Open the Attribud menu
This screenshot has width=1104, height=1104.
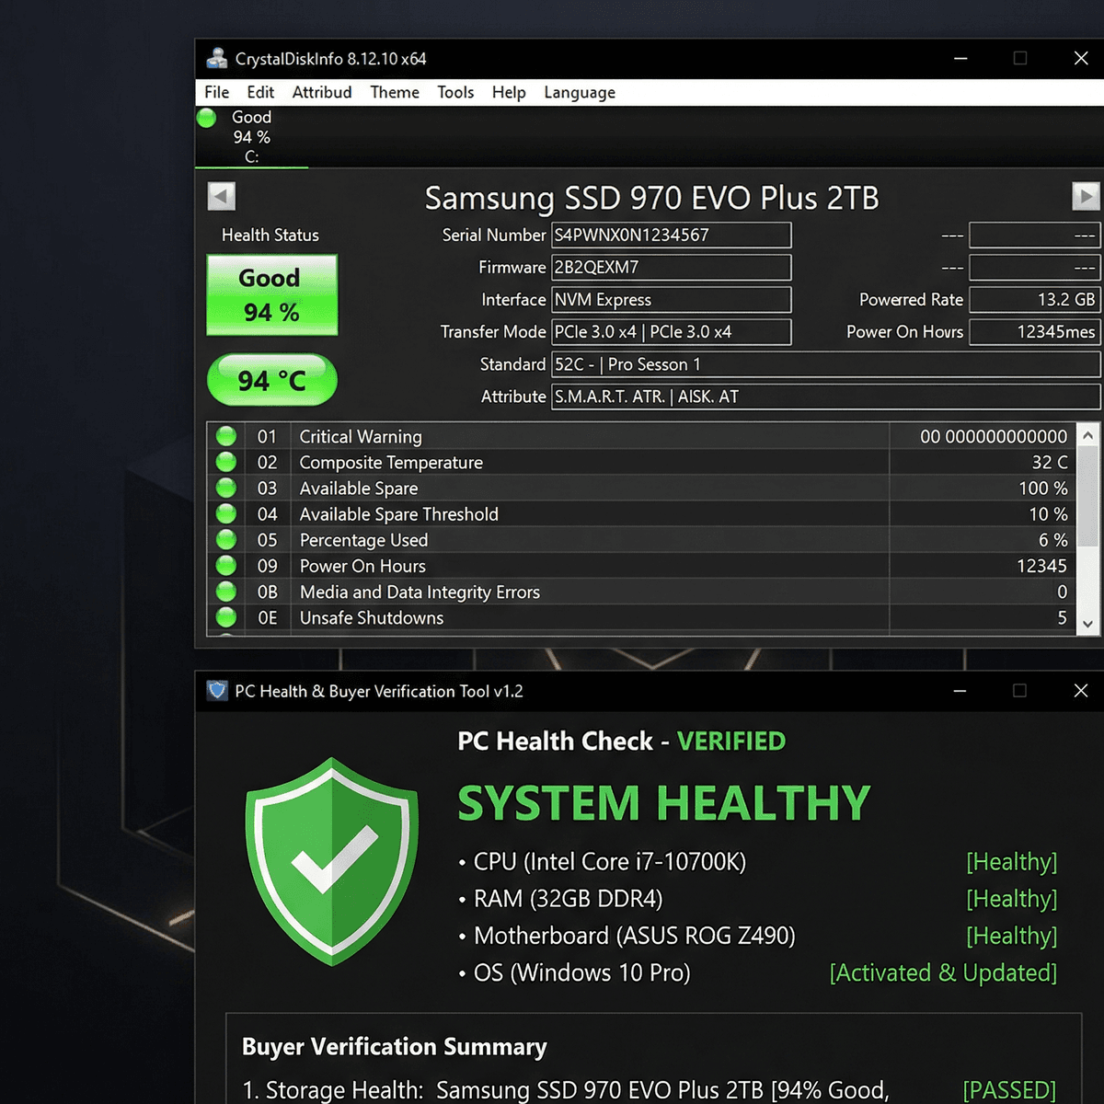(x=322, y=92)
